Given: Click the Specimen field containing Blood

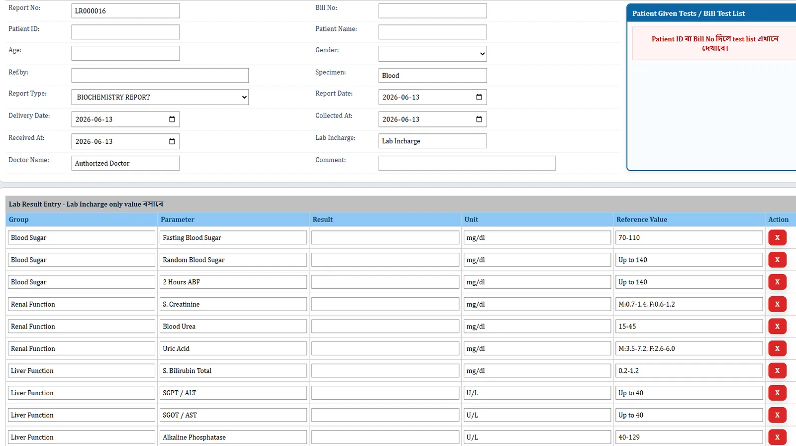Looking at the screenshot, I should [432, 75].
